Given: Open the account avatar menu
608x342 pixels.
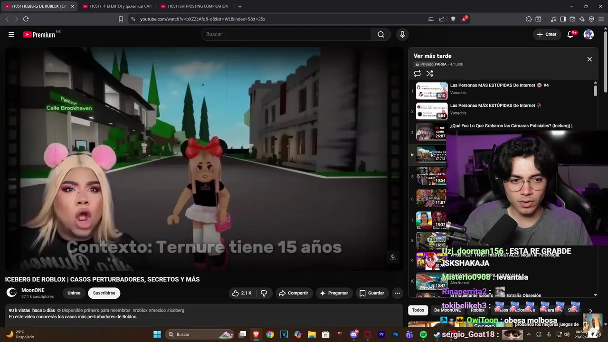Looking at the screenshot, I should point(589,34).
